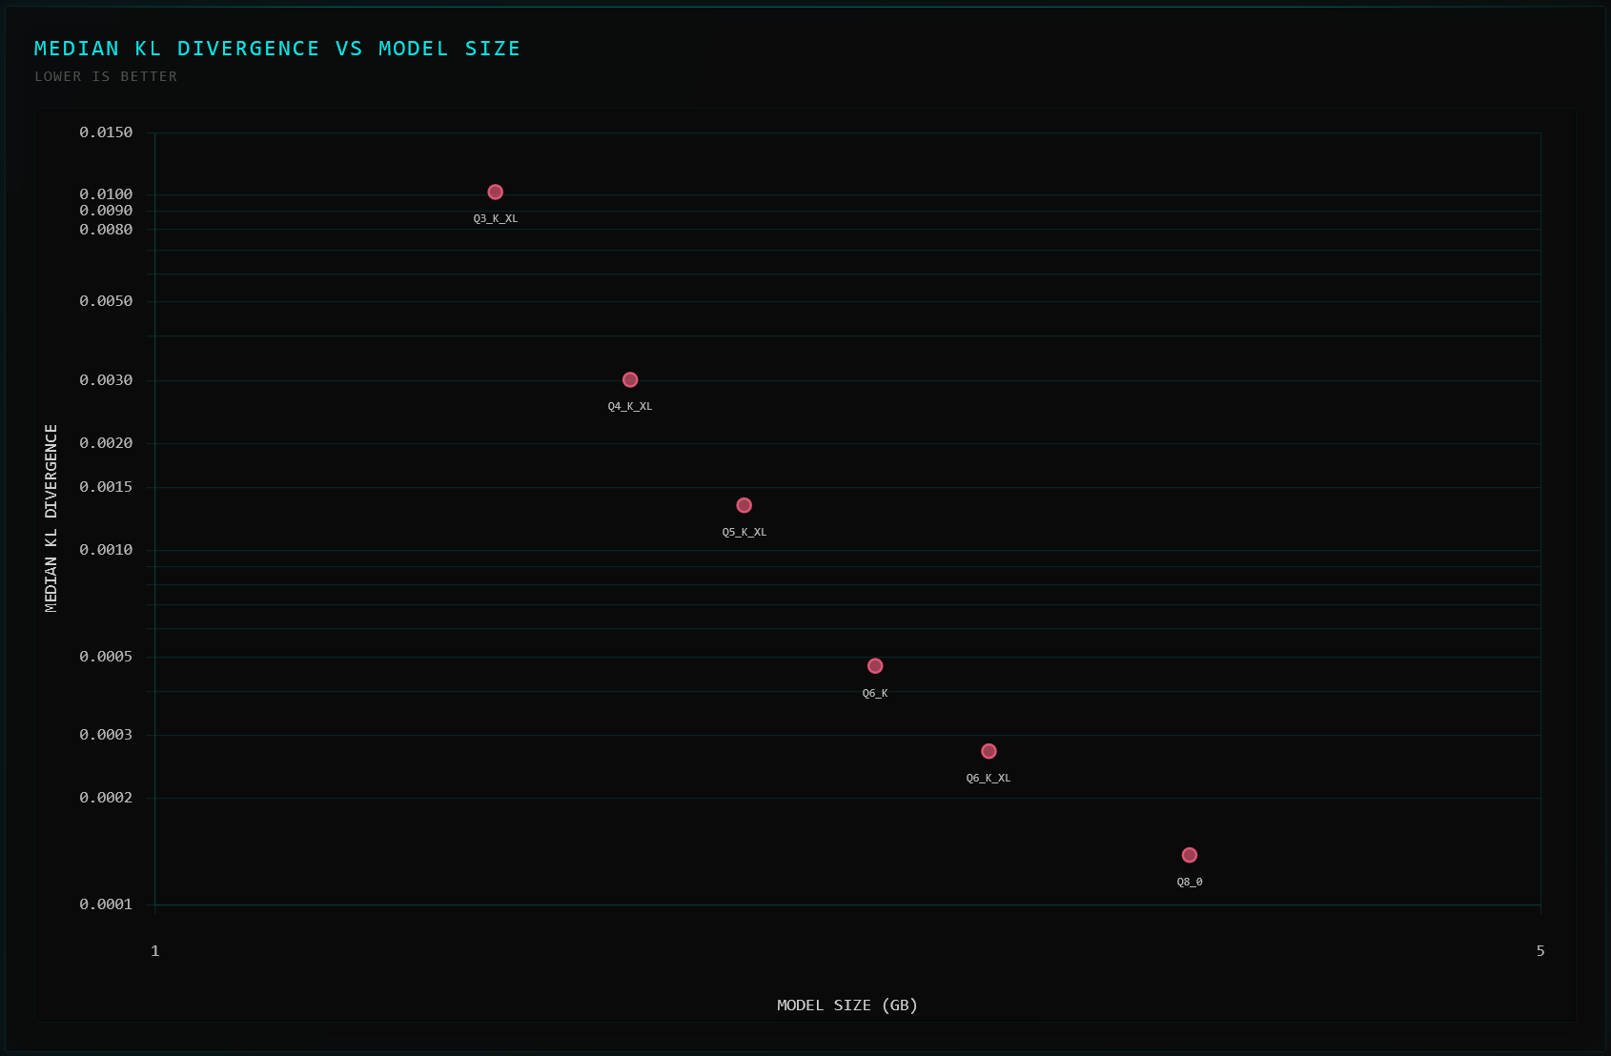The image size is (1611, 1056).
Task: Select the Q6_K_XL scatter marker
Action: click(x=989, y=751)
